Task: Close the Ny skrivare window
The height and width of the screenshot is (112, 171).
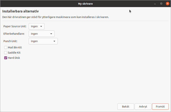Action: click(x=167, y=4)
